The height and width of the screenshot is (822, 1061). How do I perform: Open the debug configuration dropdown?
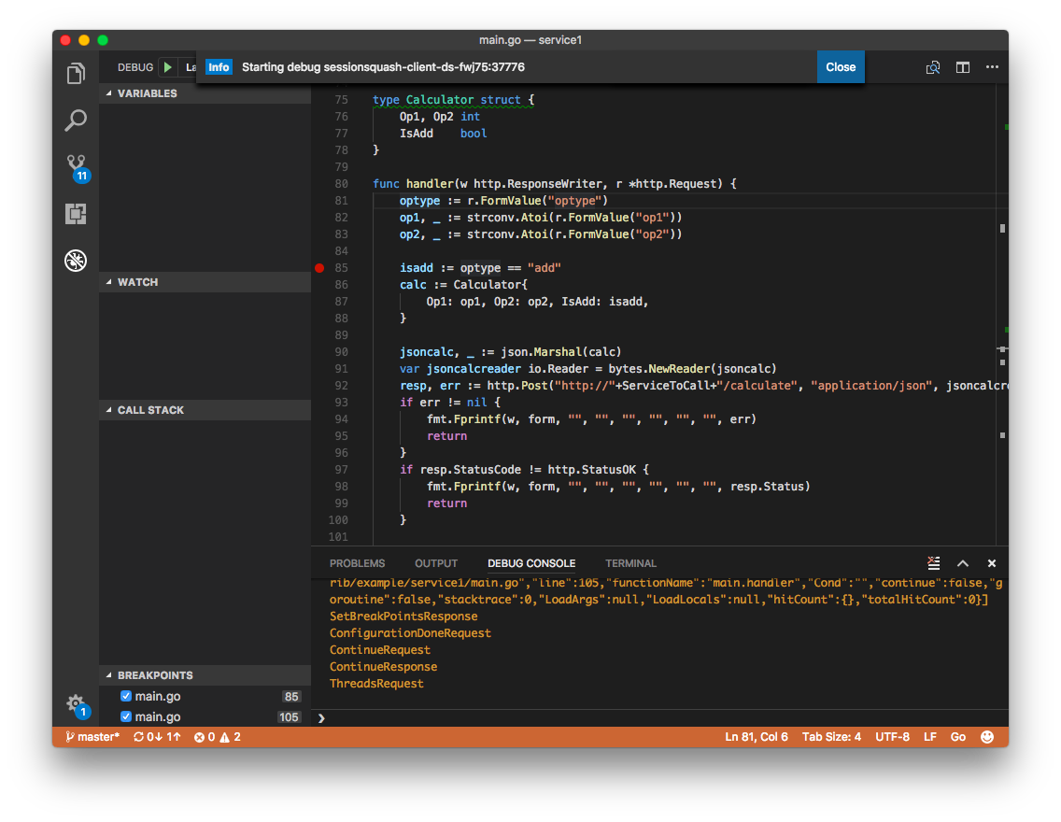190,67
